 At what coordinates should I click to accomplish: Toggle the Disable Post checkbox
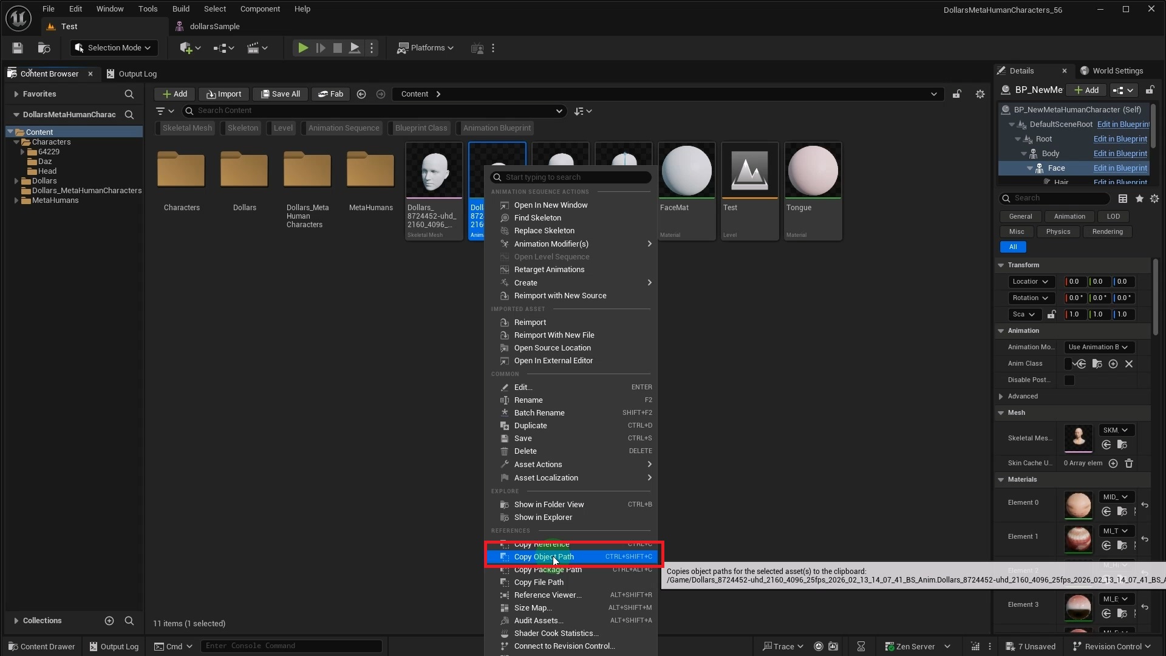[1069, 380]
